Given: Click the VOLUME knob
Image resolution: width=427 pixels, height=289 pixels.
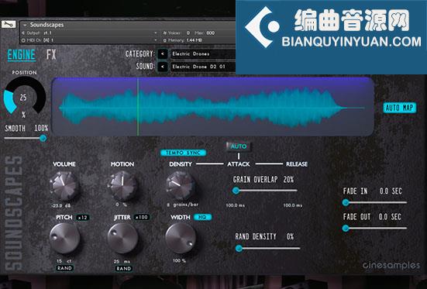Looking at the screenshot, I should pyautogui.click(x=64, y=186).
